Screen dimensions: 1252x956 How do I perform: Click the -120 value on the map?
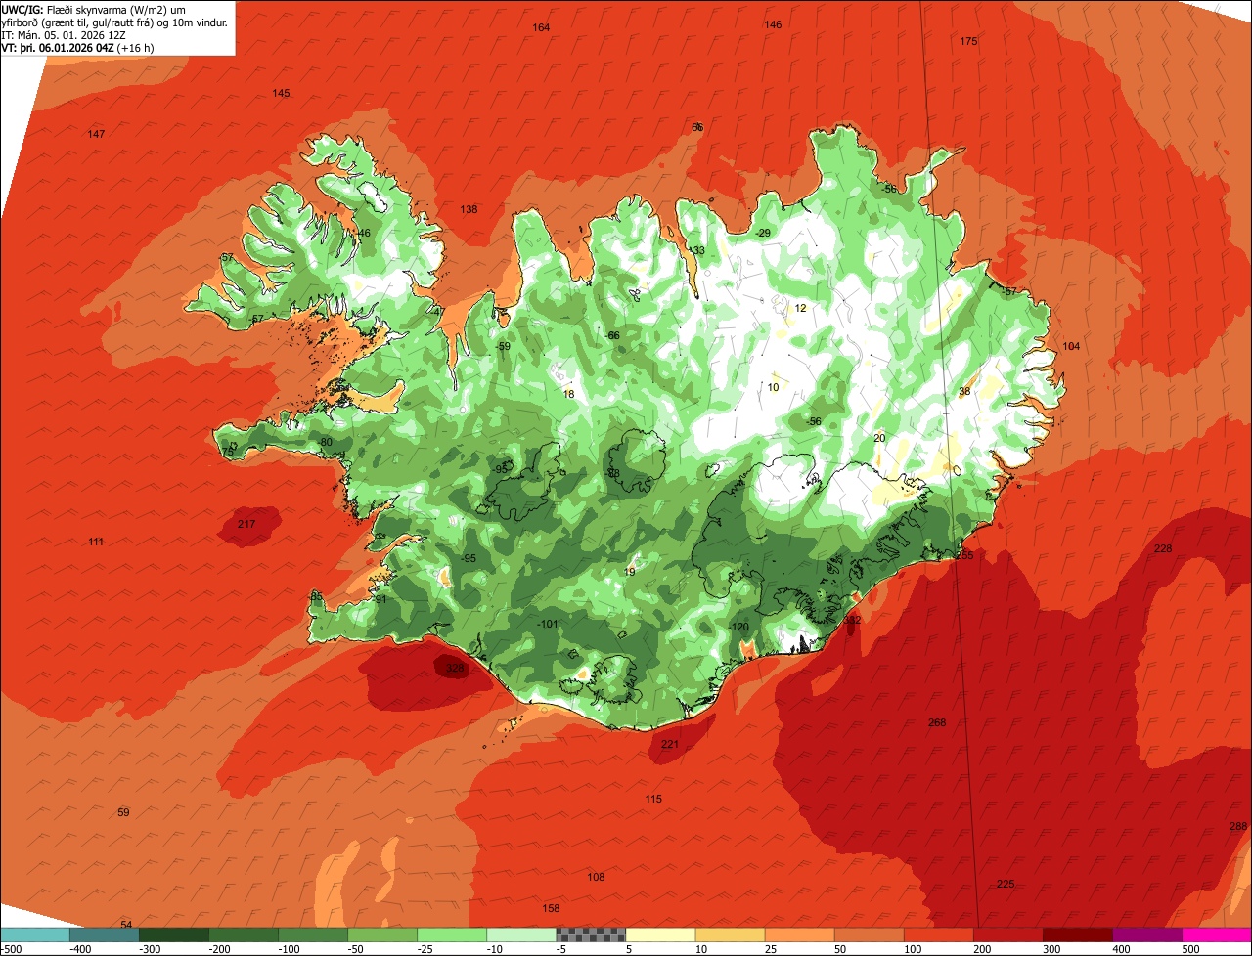[739, 628]
